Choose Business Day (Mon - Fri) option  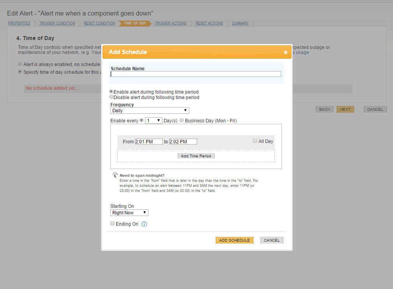click(182, 120)
